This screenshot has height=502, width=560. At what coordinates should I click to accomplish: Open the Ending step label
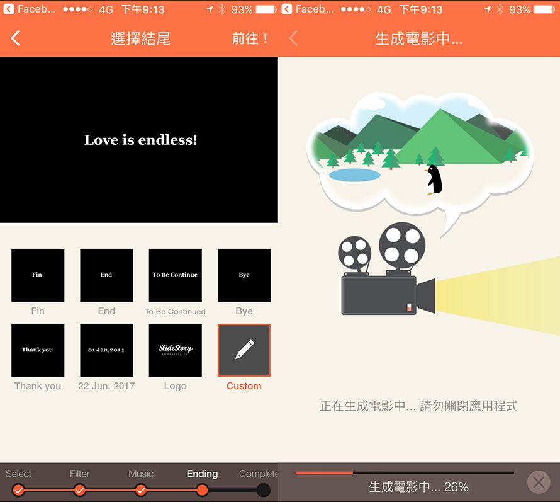pyautogui.click(x=202, y=474)
